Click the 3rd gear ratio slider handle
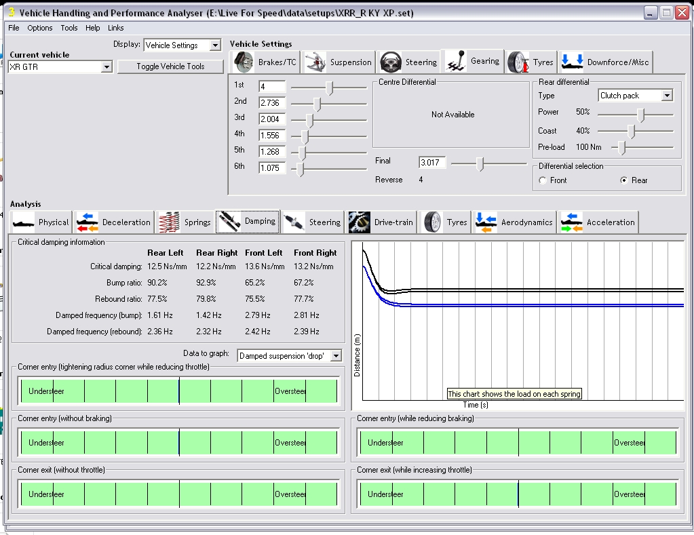This screenshot has width=694, height=535. coord(310,121)
